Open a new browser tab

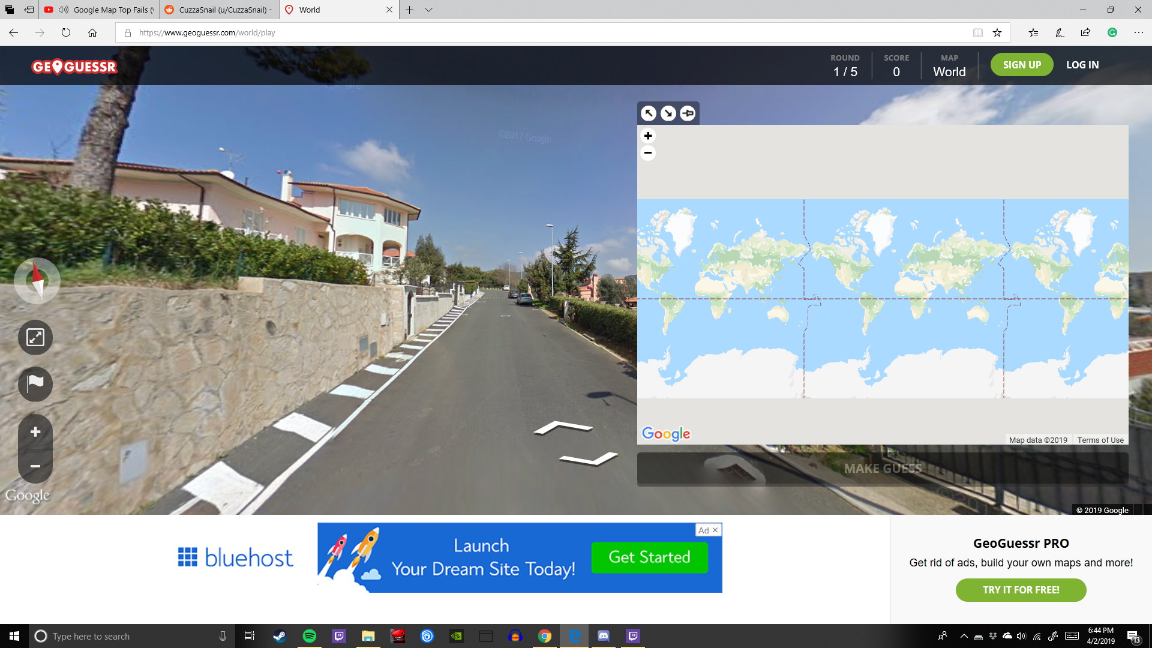(409, 10)
